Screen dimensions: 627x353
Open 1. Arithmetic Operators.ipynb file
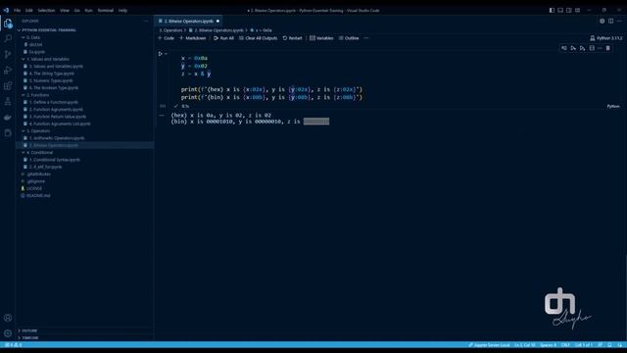[57, 138]
